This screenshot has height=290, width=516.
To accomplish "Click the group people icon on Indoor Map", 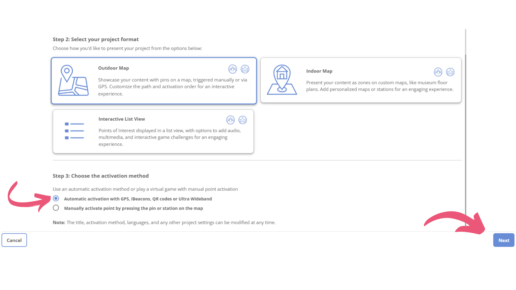I will coord(438,72).
